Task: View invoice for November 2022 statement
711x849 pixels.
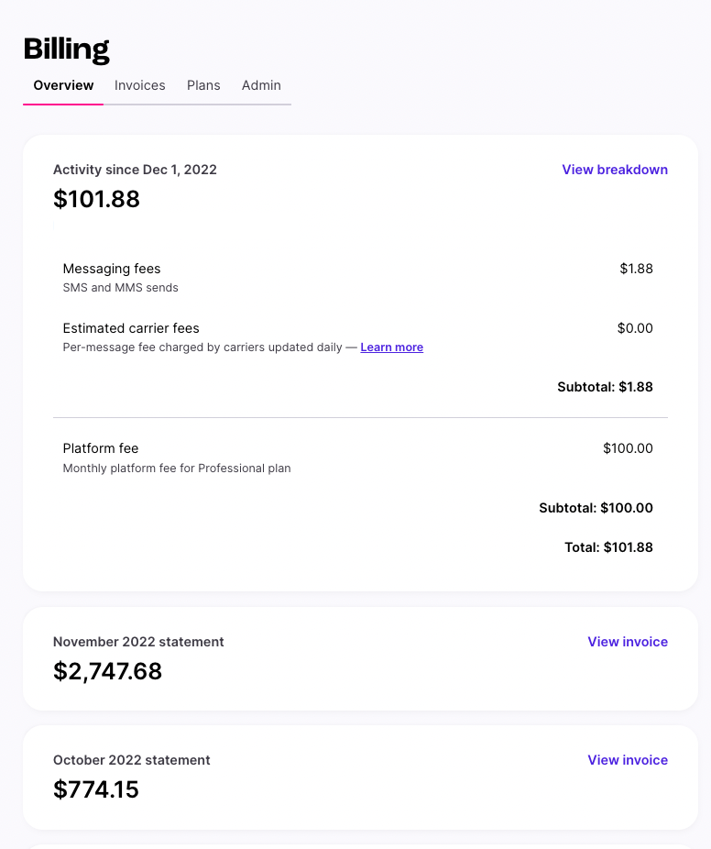Action: coord(628,642)
